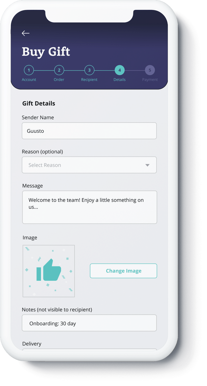The image size is (207, 386).
Task: Tap the greyed Payment step circle 5
Action: [x=150, y=70]
